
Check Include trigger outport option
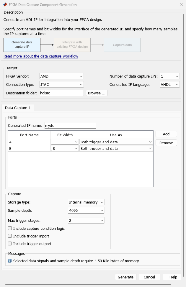10,244
